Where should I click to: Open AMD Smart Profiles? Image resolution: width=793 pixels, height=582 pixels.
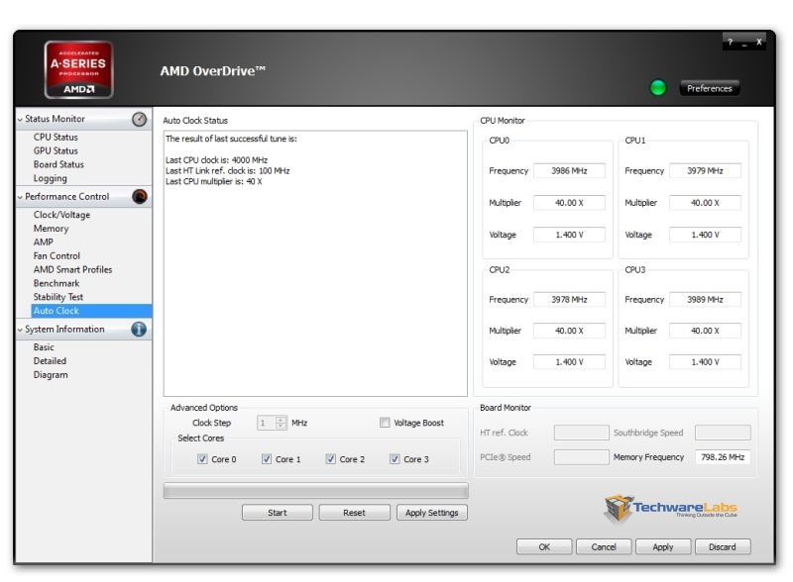click(72, 269)
